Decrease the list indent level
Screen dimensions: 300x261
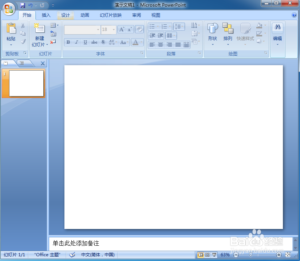tap(152, 36)
